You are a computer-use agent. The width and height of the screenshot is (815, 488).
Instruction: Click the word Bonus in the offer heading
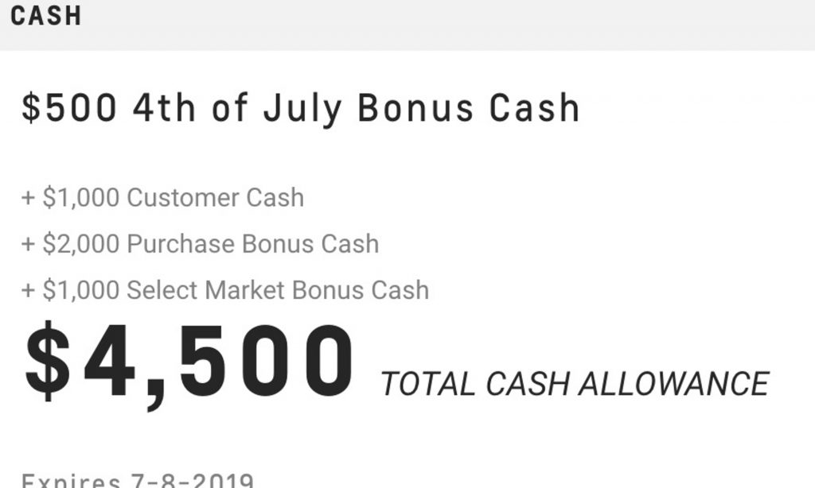415,108
